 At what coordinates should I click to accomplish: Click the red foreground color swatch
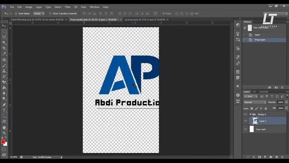3,142
